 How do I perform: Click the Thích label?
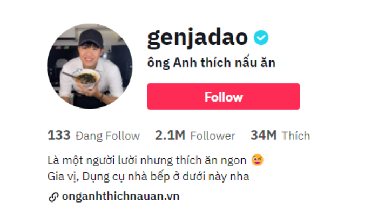(x=296, y=136)
